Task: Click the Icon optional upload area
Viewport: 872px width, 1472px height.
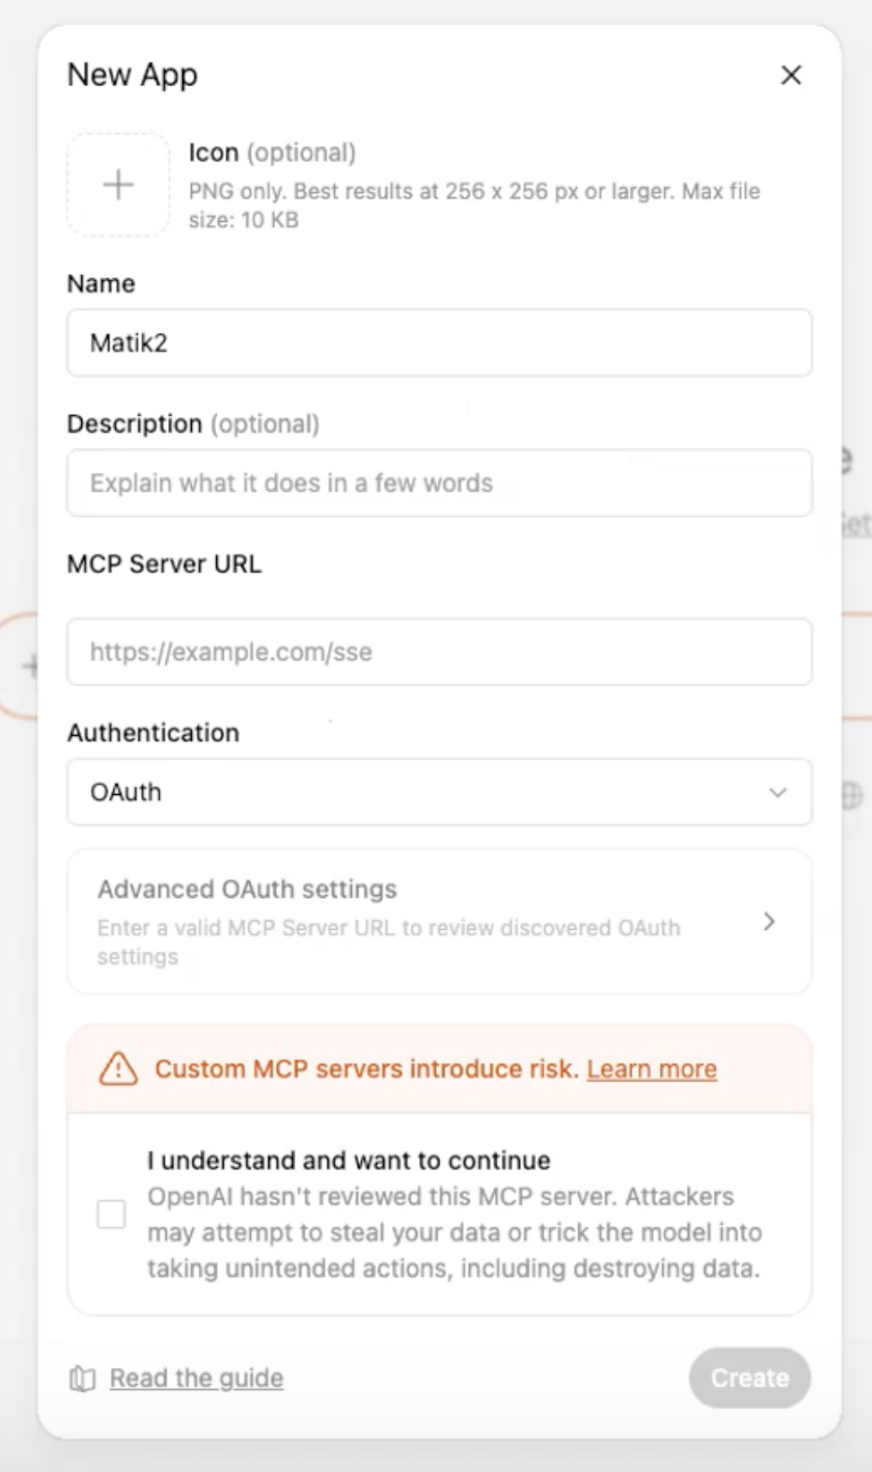Action: [118, 184]
